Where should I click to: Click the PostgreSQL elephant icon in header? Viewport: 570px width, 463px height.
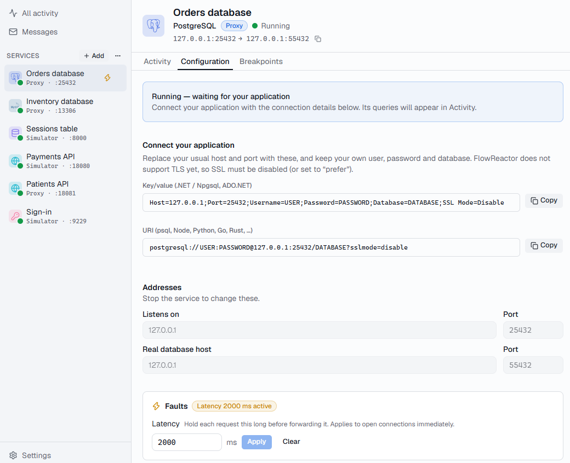pyautogui.click(x=153, y=26)
